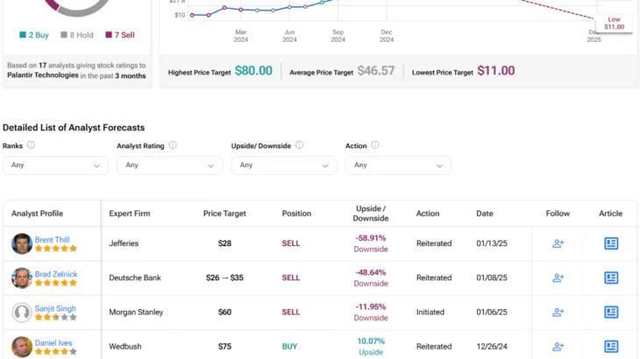Click the Deutsche Bank firm cell

coord(135,278)
